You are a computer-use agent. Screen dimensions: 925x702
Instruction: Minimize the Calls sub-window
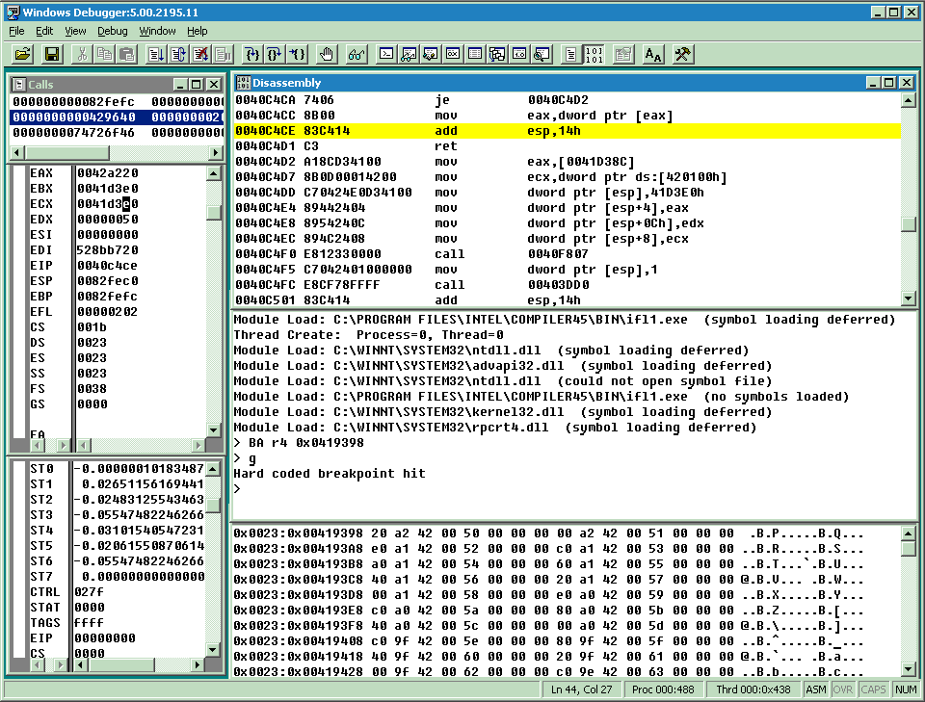[x=180, y=85]
